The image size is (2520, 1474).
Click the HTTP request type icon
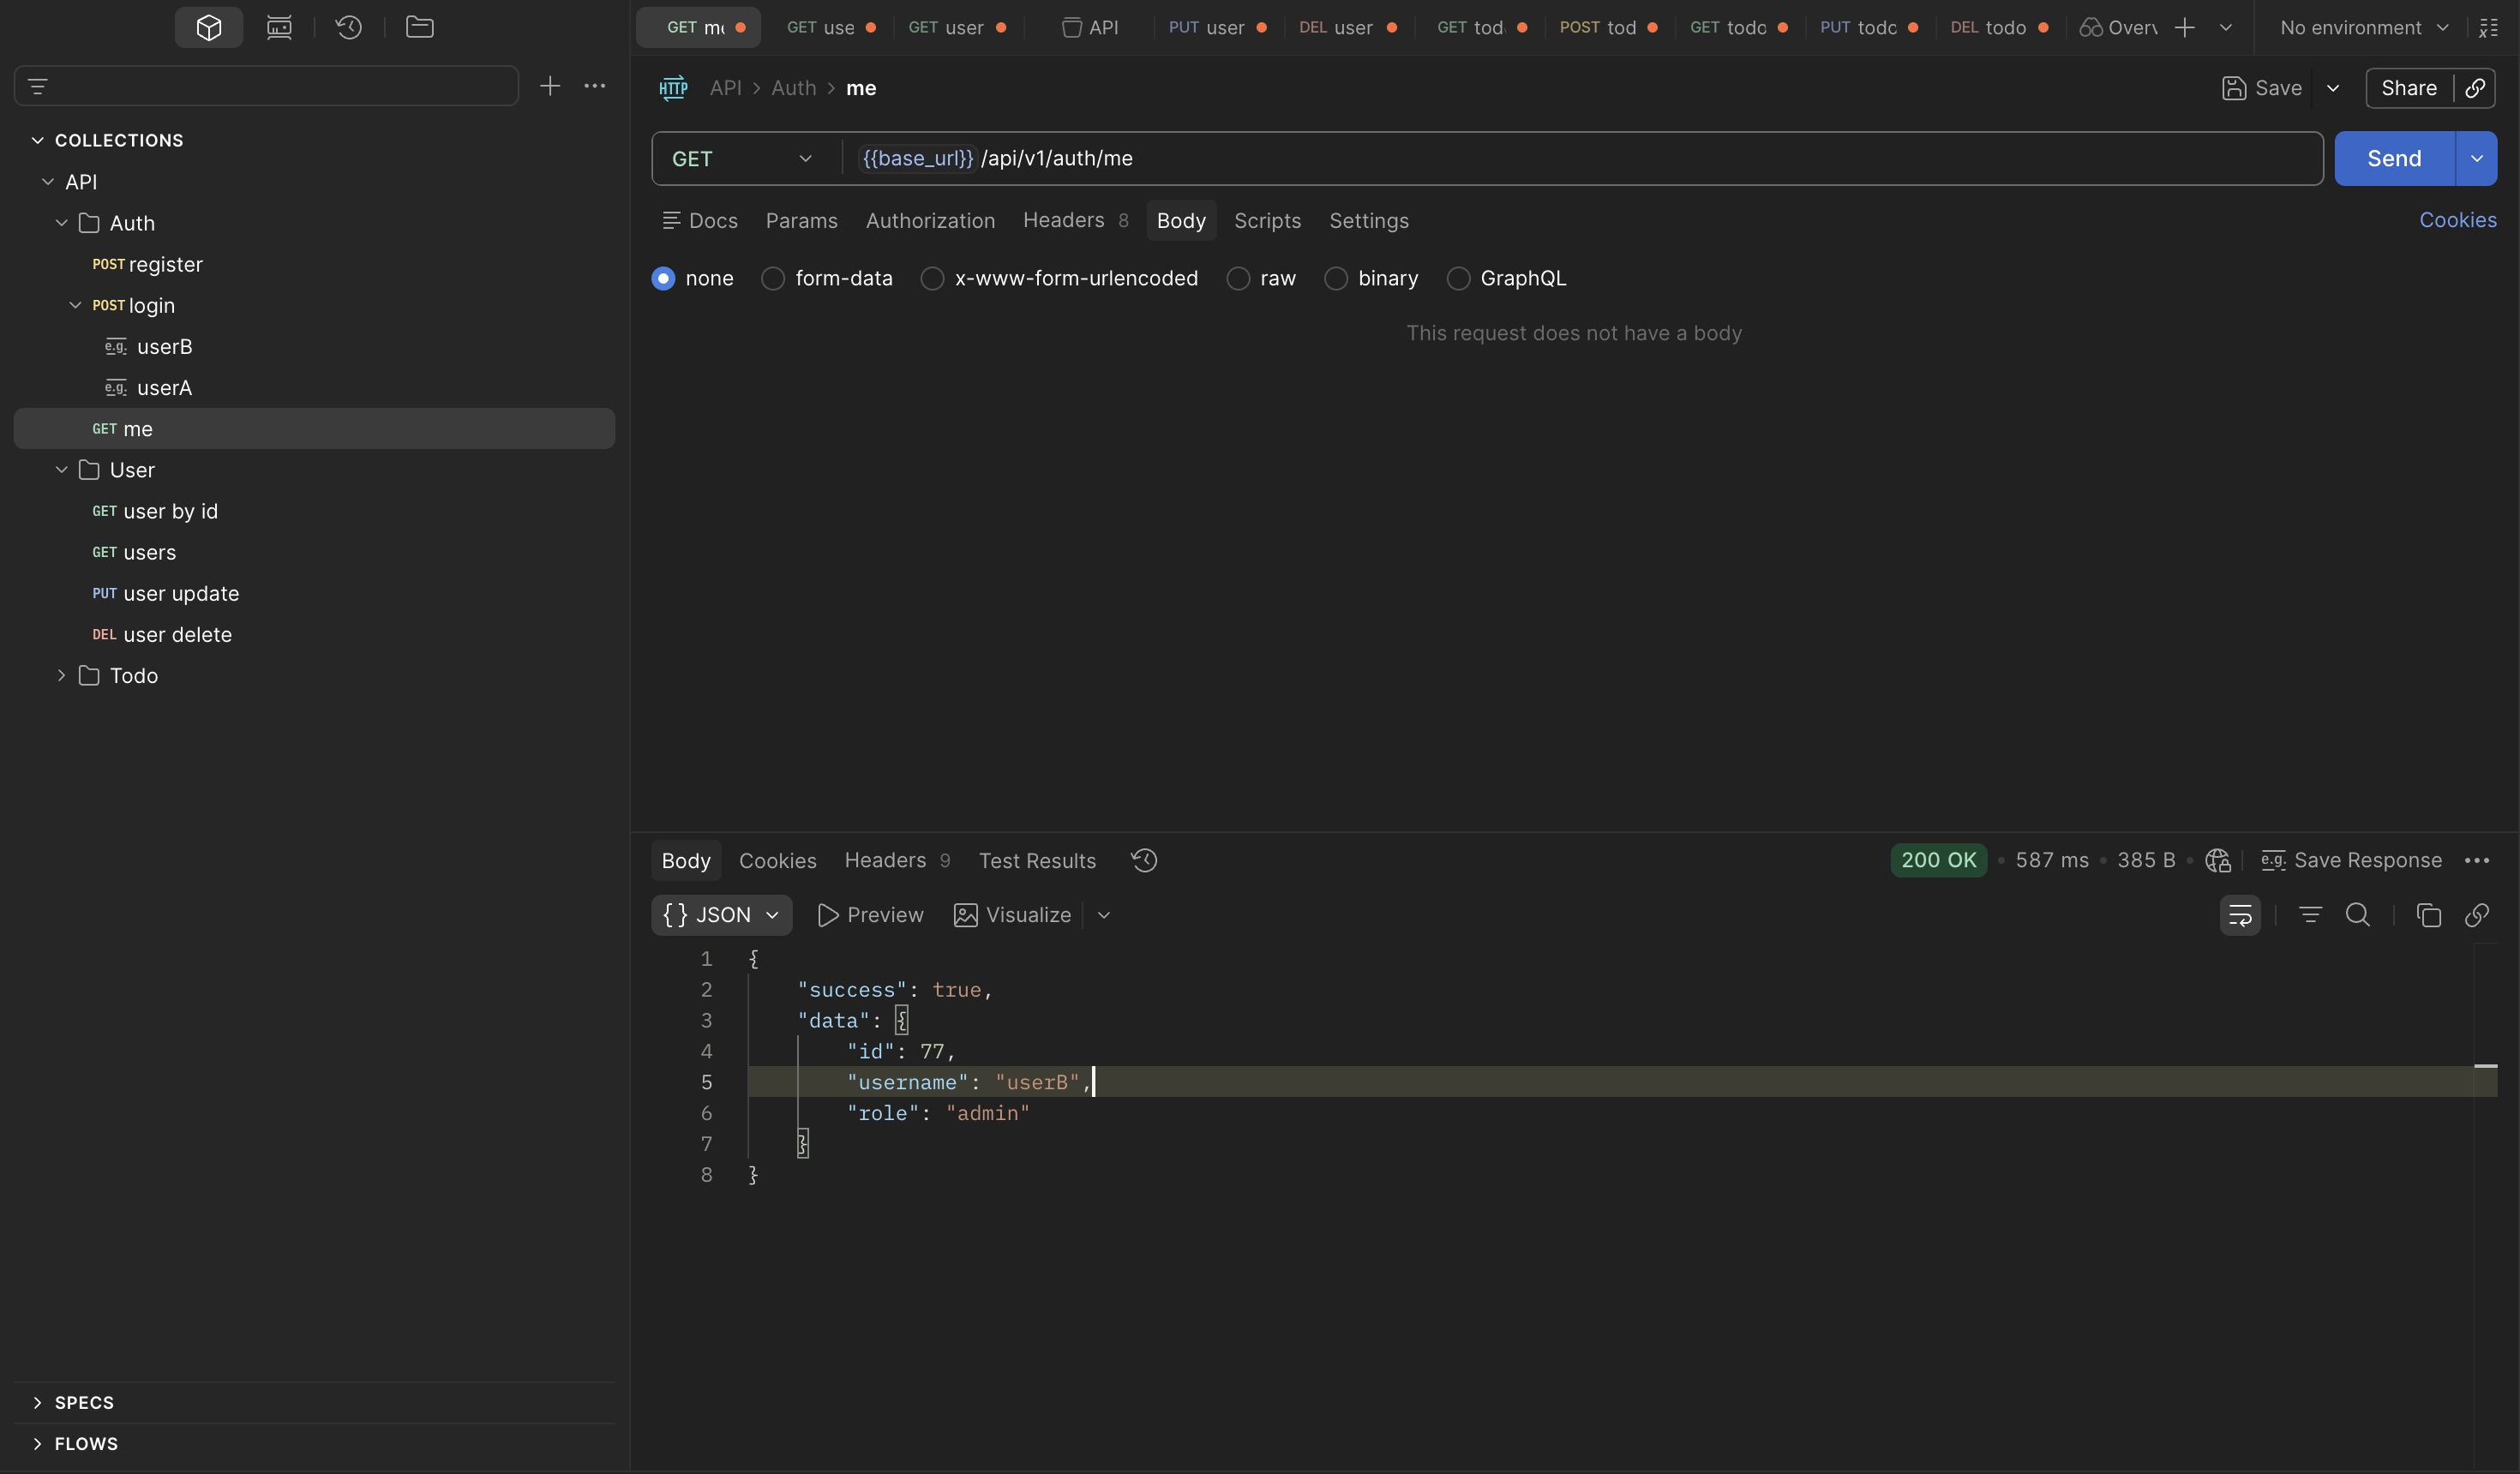tap(673, 88)
